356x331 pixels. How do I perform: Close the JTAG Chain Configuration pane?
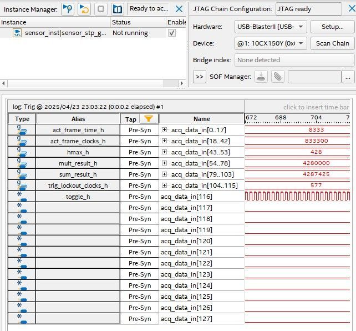(352, 9)
